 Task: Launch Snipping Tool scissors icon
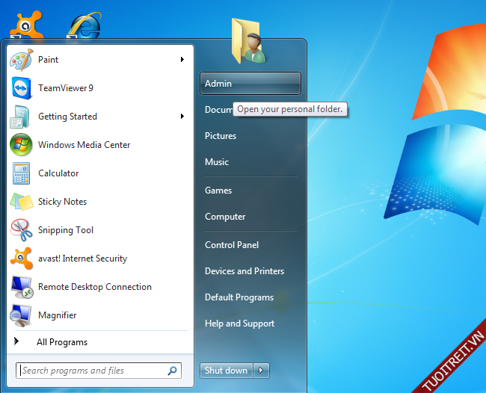pos(21,230)
